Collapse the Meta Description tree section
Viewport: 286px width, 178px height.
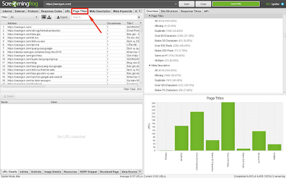coord(150,66)
